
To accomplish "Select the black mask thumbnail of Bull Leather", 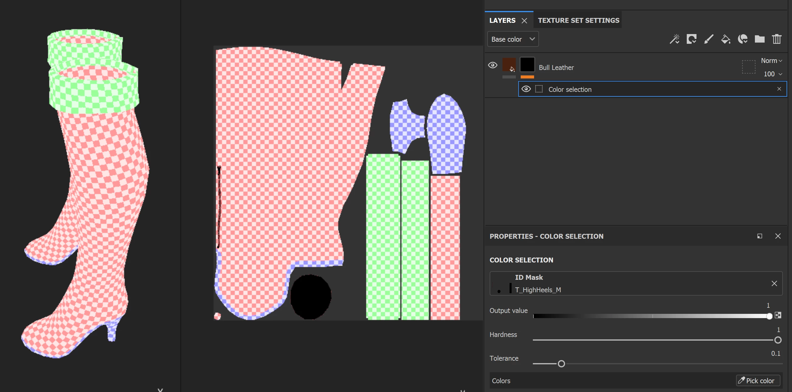I will click(527, 65).
